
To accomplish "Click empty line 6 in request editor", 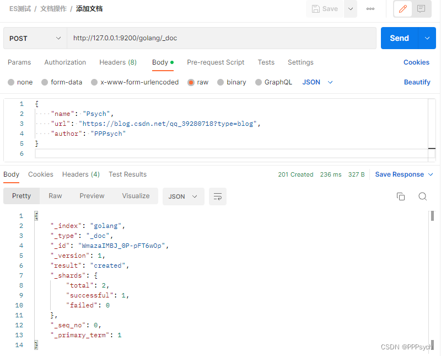I will (x=231, y=153).
